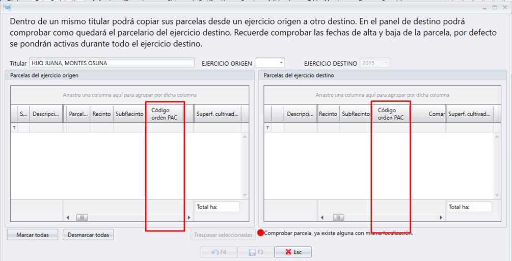512x261 pixels.
Task: Click SubRecinto column header in destination table
Action: [356, 114]
